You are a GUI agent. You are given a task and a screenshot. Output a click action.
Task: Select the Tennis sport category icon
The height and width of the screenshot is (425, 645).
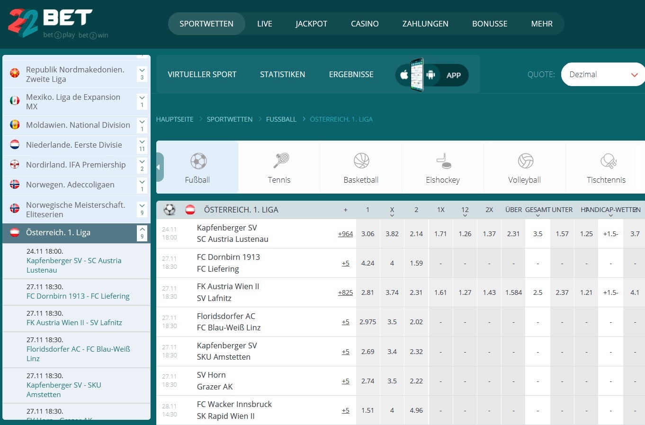pyautogui.click(x=279, y=161)
